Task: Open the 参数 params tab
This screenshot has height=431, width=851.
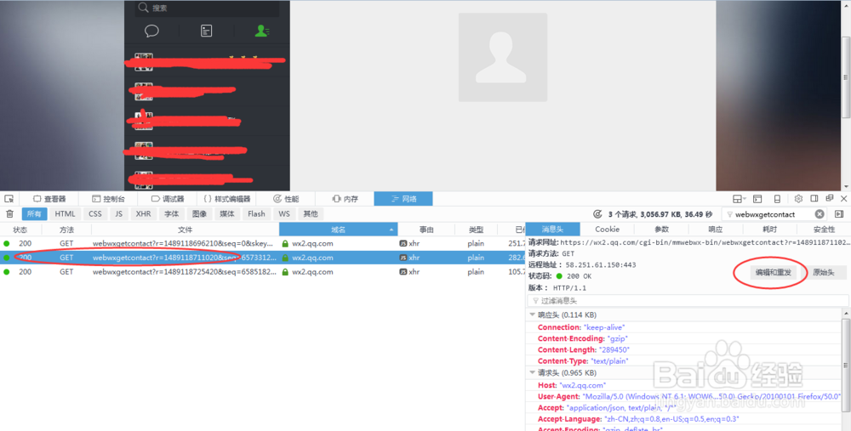Action: pos(661,230)
